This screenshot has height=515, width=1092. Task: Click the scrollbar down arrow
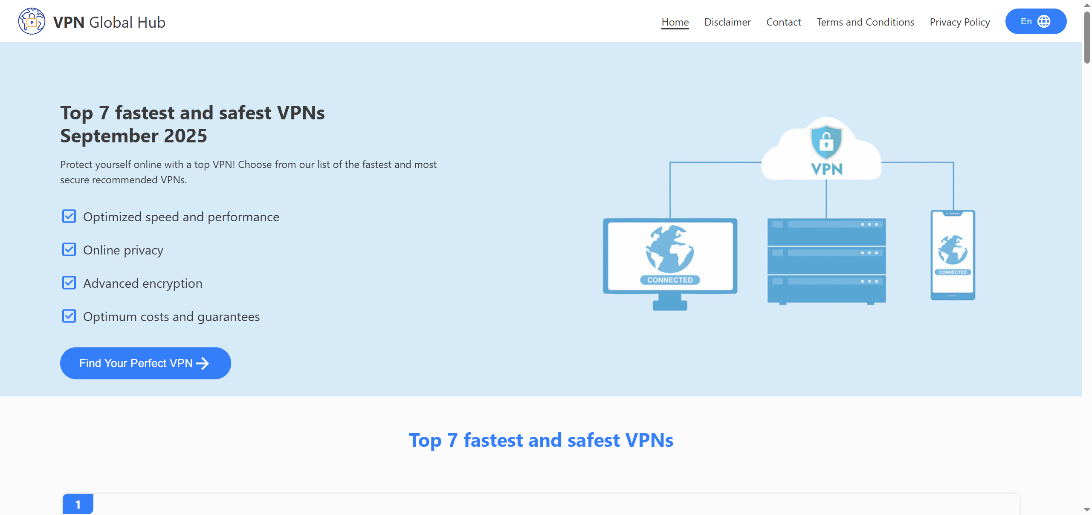pos(1086,509)
